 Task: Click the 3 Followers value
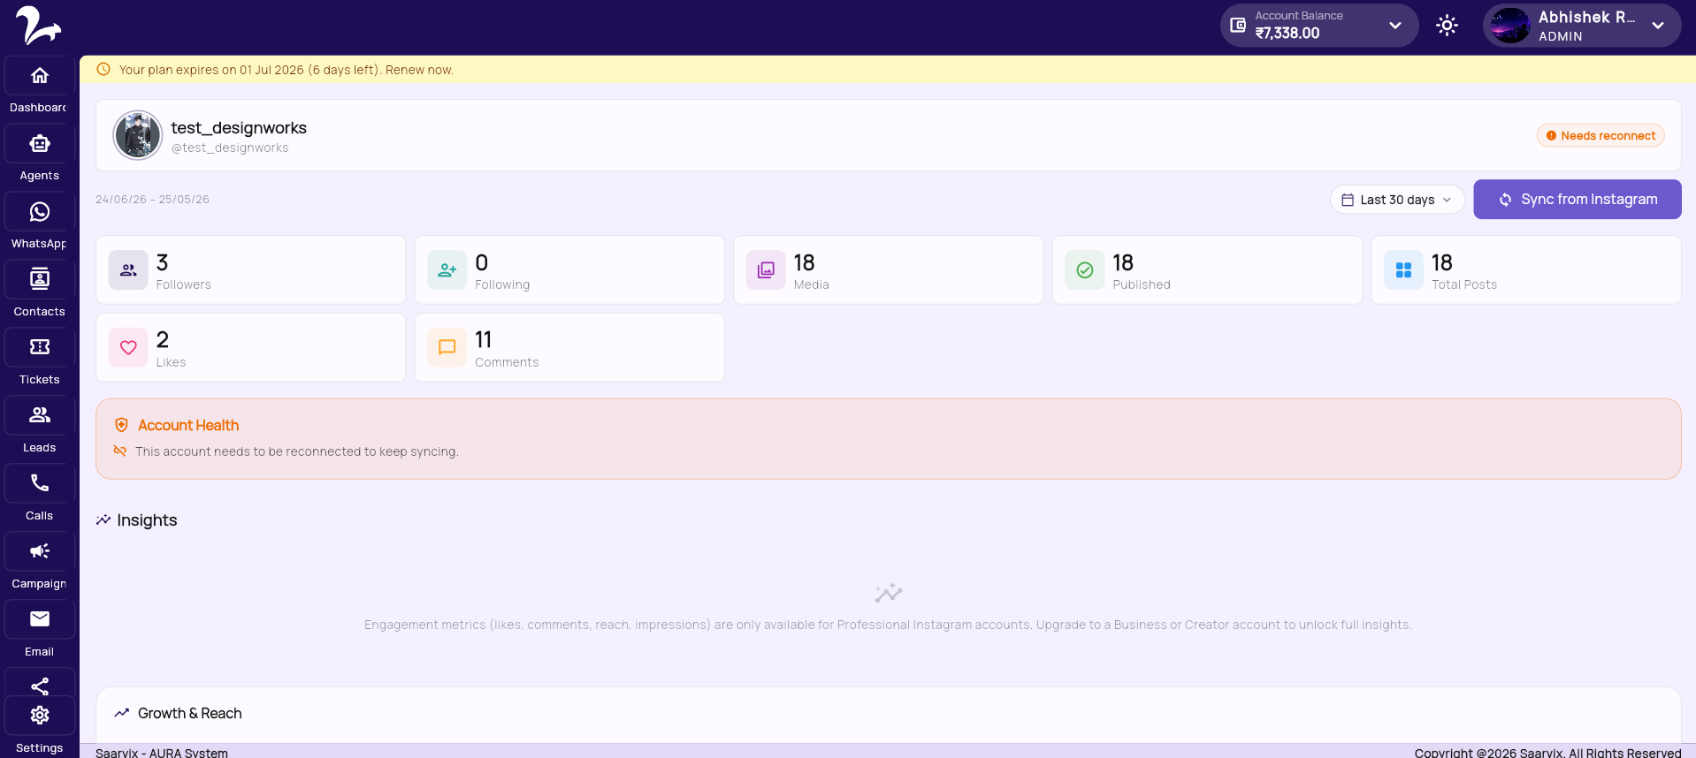pos(162,262)
